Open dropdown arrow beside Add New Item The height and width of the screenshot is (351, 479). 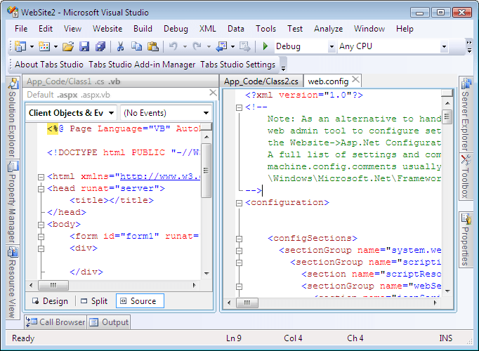(x=55, y=47)
